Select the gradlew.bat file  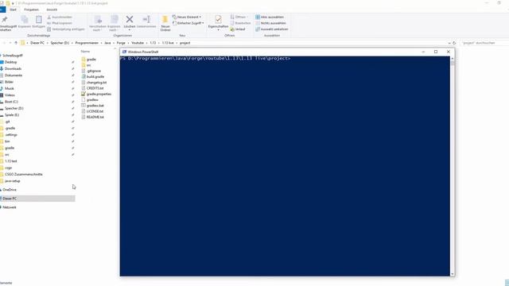pos(95,106)
